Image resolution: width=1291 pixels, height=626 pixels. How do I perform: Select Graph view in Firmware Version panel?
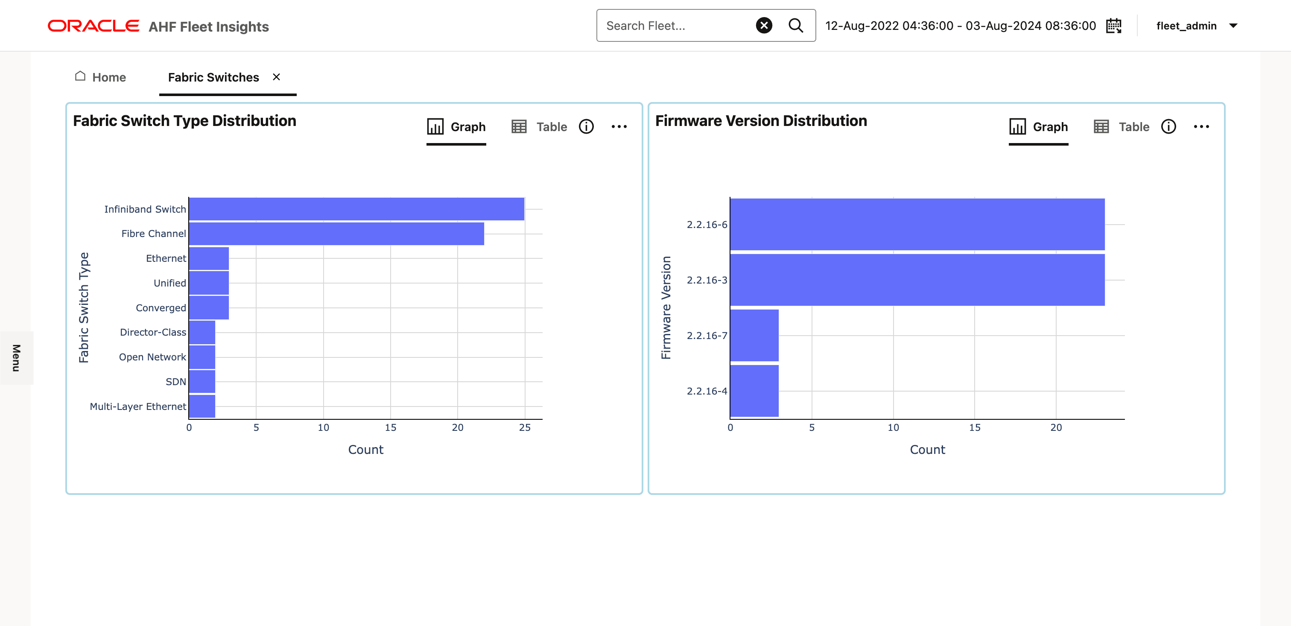point(1038,127)
